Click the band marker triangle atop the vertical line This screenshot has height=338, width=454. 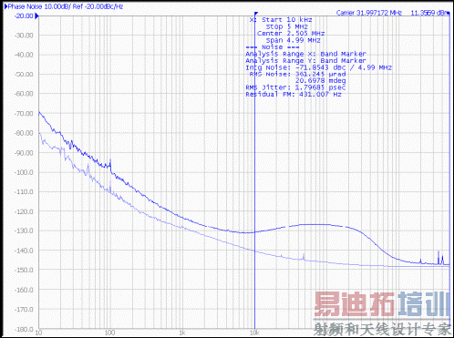point(256,14)
